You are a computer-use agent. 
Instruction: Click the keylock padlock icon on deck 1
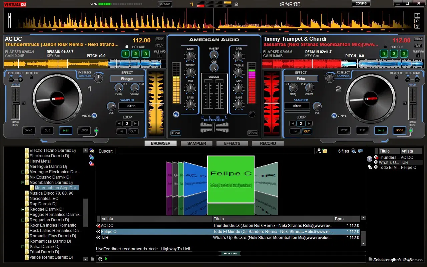click(32, 77)
